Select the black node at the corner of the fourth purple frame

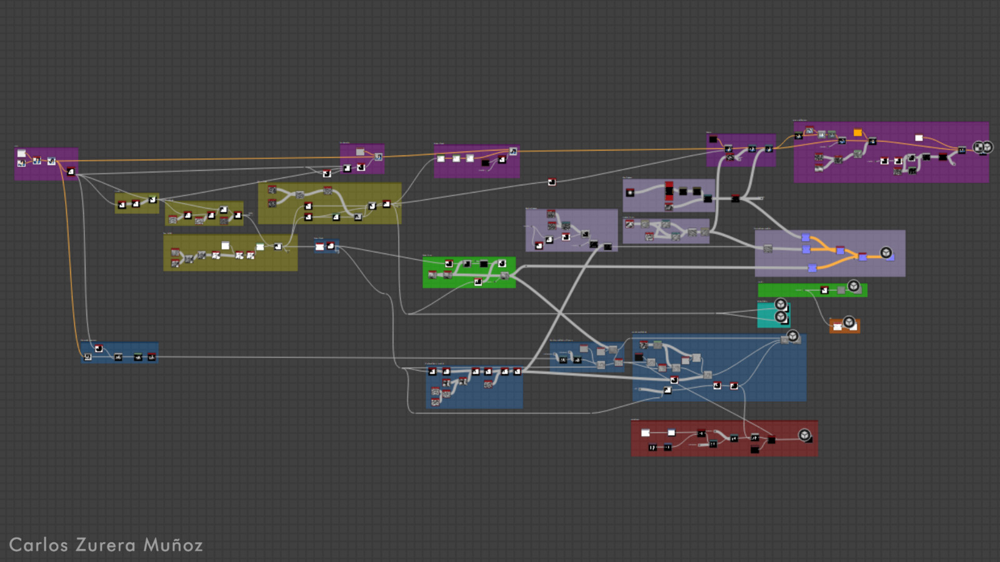(x=713, y=139)
